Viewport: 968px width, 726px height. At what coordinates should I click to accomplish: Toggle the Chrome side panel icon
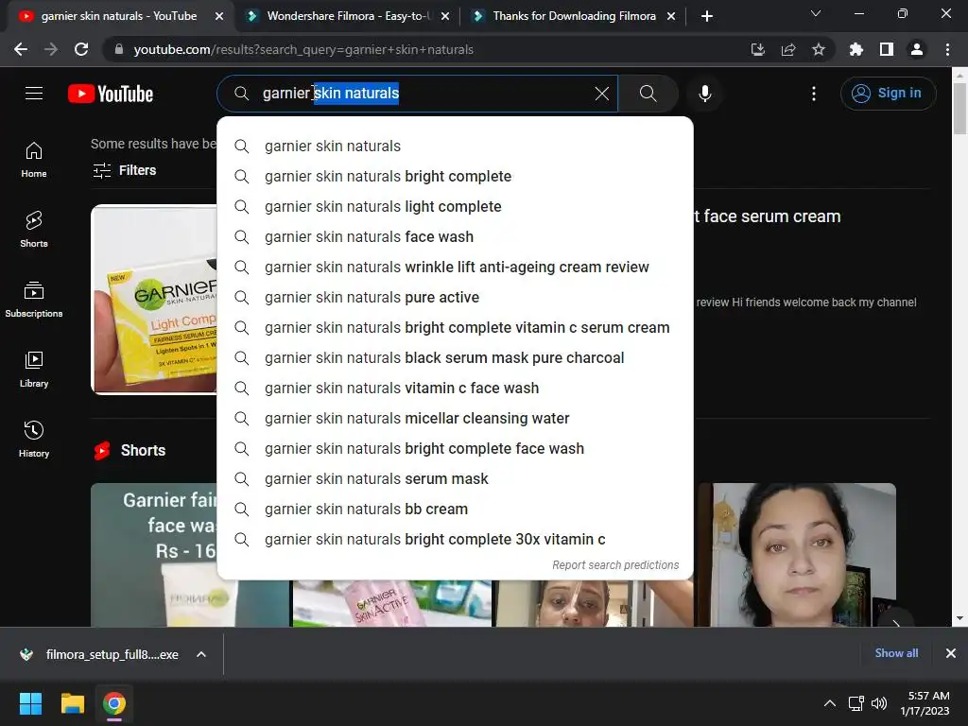(886, 49)
